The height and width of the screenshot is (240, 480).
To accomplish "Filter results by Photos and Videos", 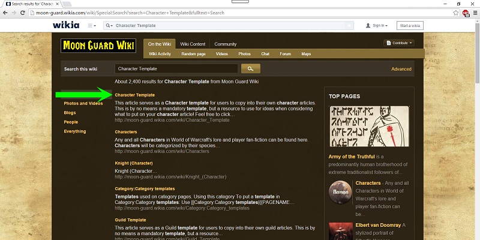I will 83,103.
